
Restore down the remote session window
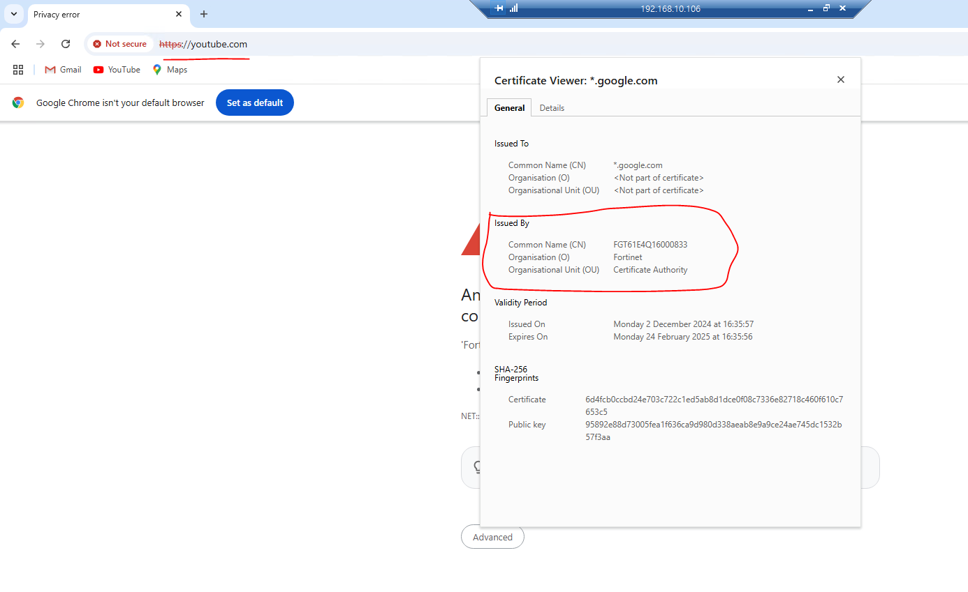(x=826, y=8)
